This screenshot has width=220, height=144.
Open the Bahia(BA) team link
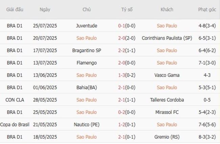point(87,87)
